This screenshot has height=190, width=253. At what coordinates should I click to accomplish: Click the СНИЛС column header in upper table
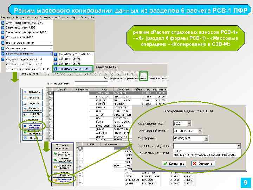[62, 89]
